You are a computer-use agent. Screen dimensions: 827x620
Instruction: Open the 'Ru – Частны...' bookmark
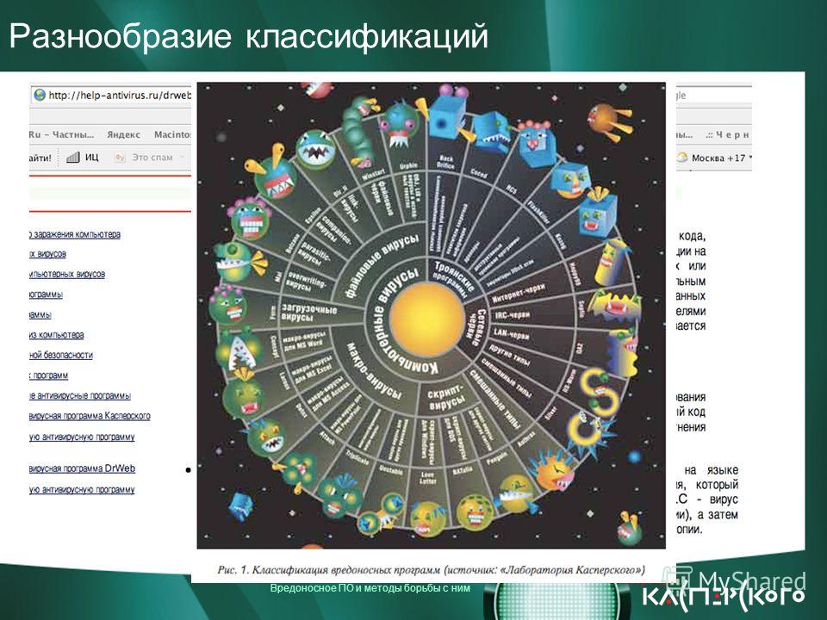(62, 134)
